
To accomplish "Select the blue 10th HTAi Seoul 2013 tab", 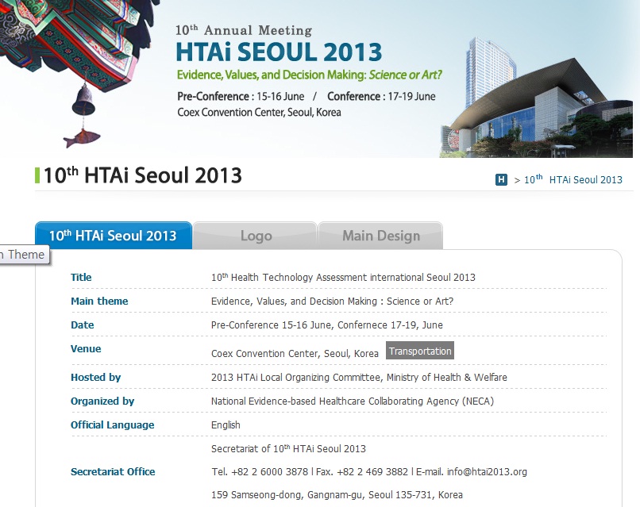I will [113, 236].
